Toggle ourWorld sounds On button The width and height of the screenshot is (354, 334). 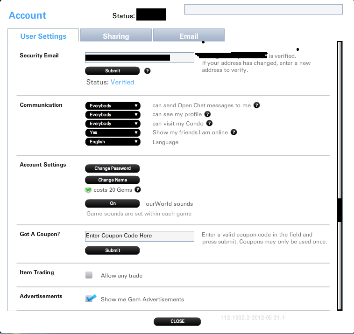[113, 203]
